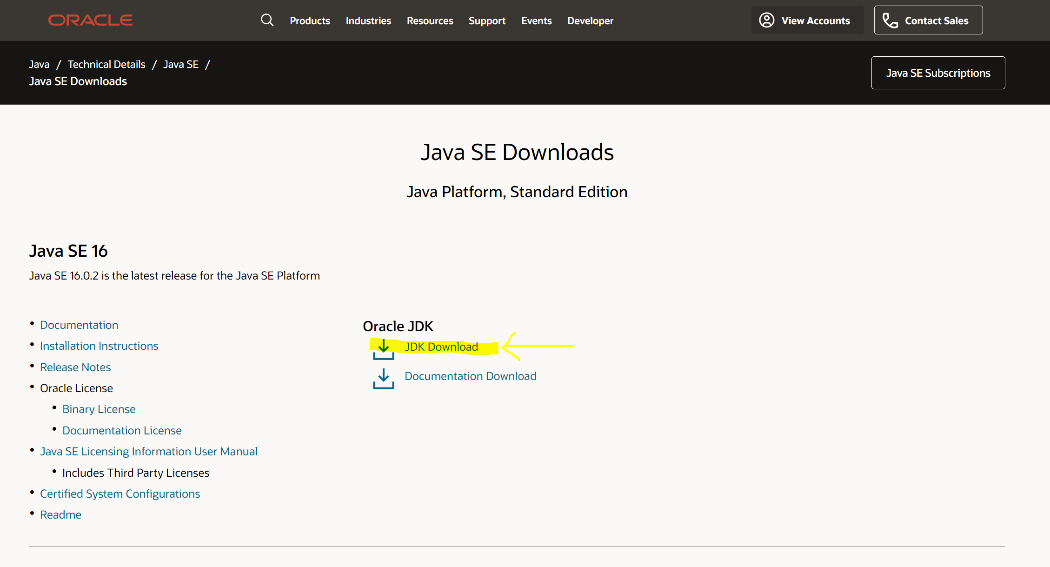Open the Developer menu
The width and height of the screenshot is (1050, 567).
pos(590,20)
